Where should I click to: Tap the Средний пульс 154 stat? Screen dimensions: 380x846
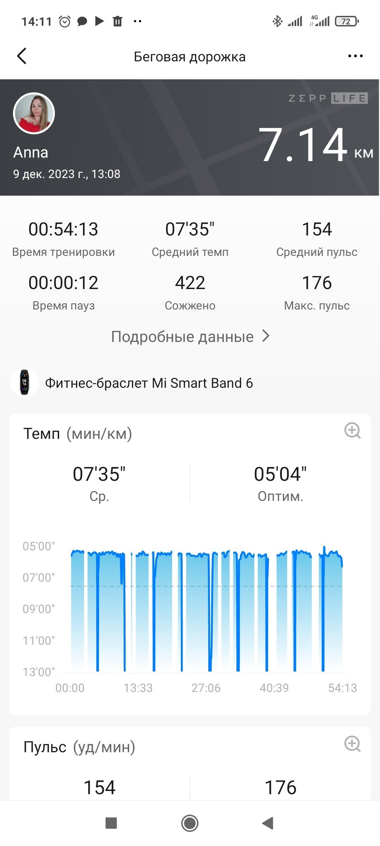pyautogui.click(x=317, y=239)
